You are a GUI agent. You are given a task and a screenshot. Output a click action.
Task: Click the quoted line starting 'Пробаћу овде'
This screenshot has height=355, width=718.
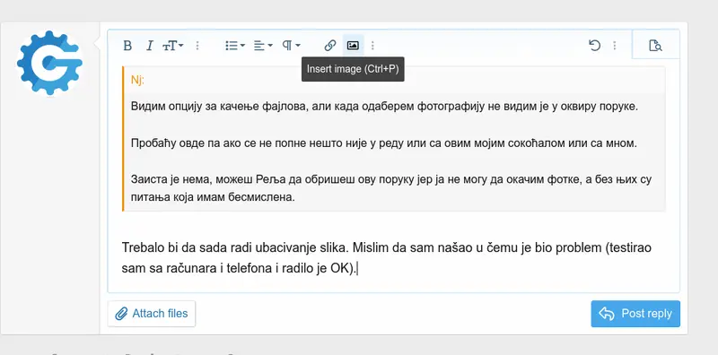384,143
